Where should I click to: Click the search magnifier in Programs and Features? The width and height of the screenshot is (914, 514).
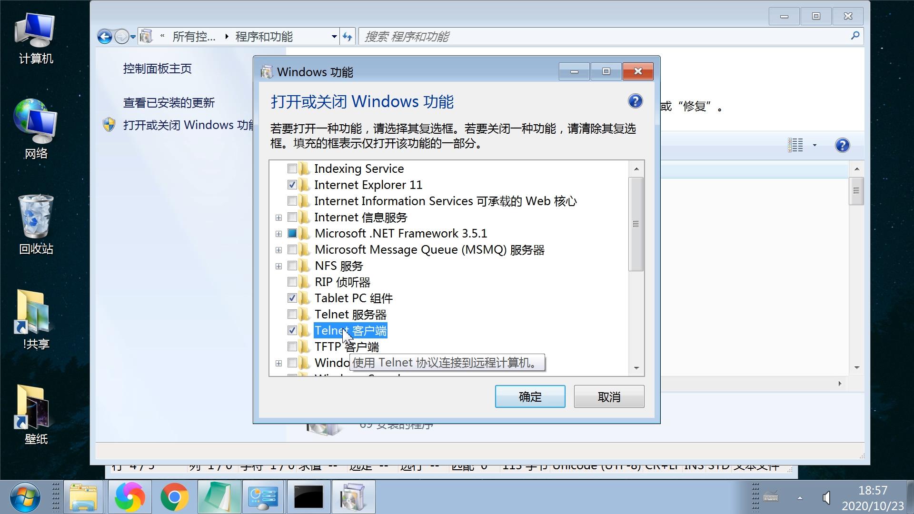855,36
